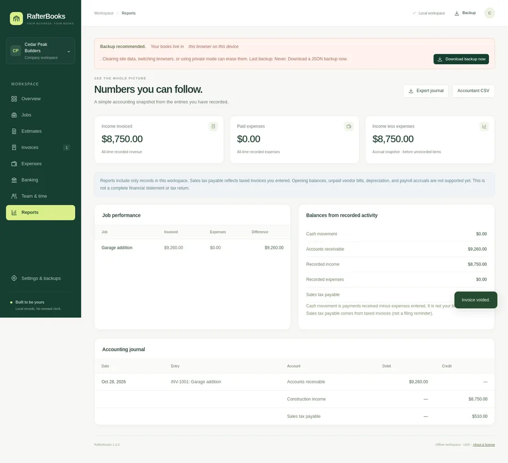This screenshot has width=508, height=463.
Task: Click the Overview grid icon
Action: click(x=14, y=99)
